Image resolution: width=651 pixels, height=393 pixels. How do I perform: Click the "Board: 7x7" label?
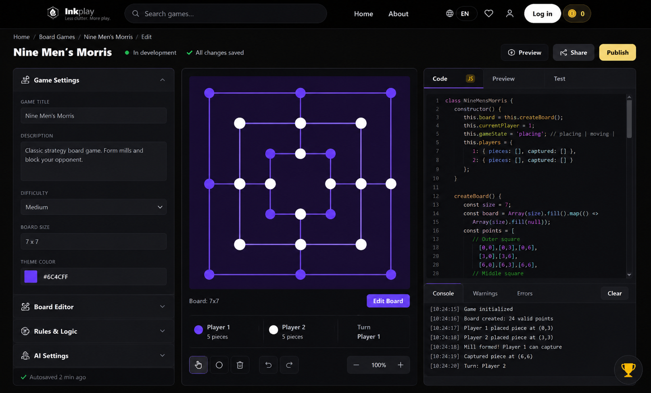tap(204, 301)
